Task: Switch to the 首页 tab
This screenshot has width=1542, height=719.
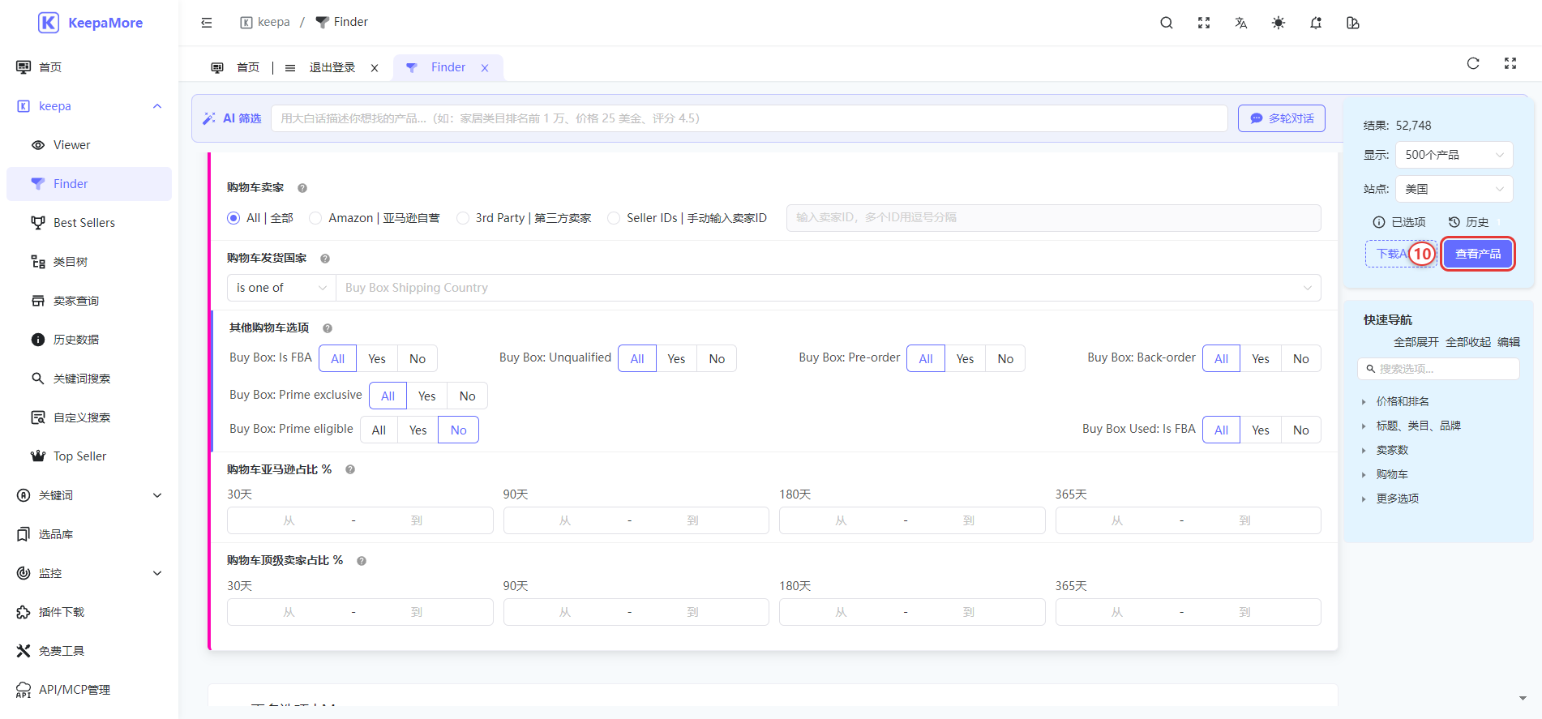Action: [235, 68]
